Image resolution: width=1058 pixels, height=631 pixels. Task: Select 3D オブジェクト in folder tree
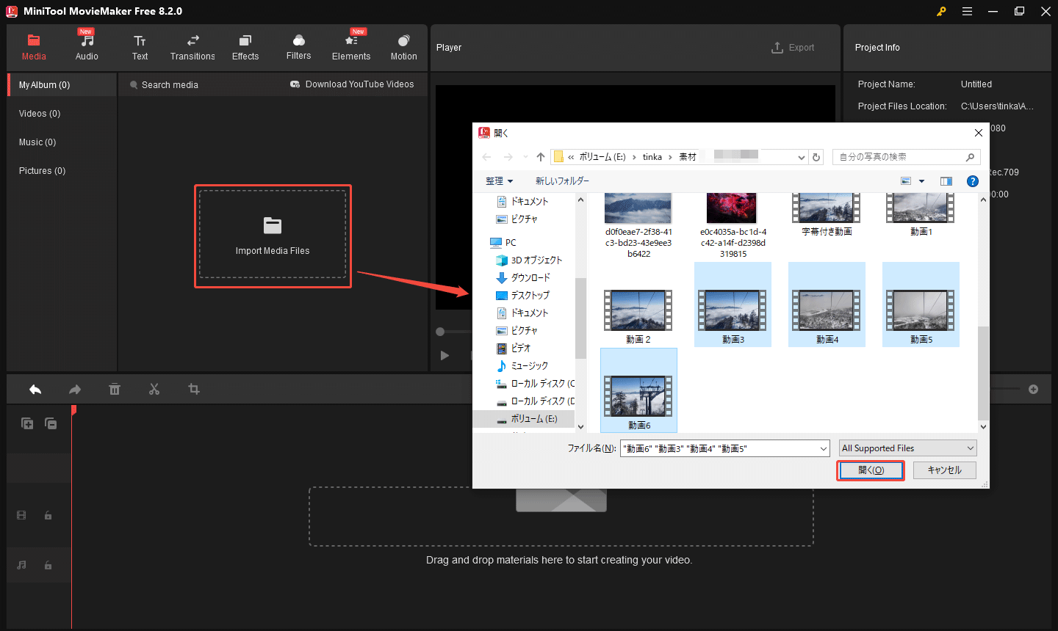(x=529, y=260)
